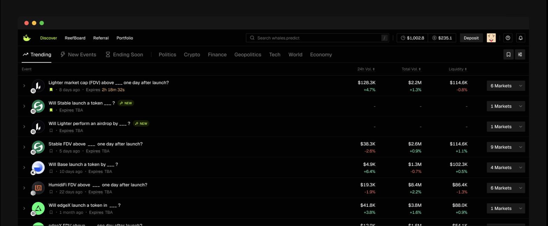The image size is (548, 226).
Task: Click the Base token event logo
Action: (x=38, y=168)
